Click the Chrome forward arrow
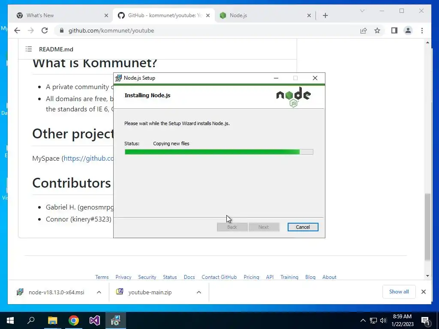 click(31, 30)
